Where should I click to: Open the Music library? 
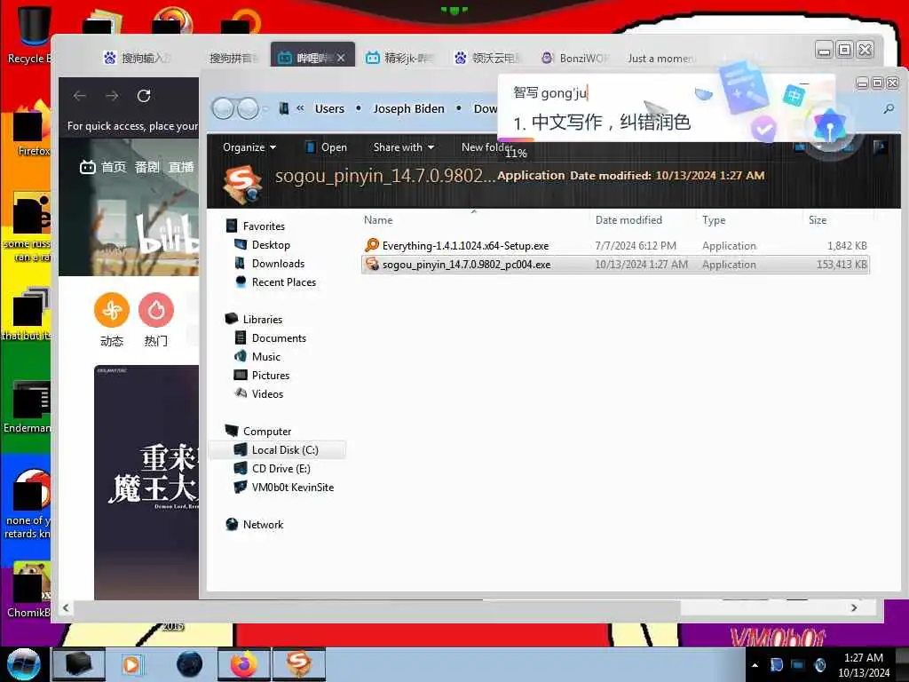click(257, 356)
